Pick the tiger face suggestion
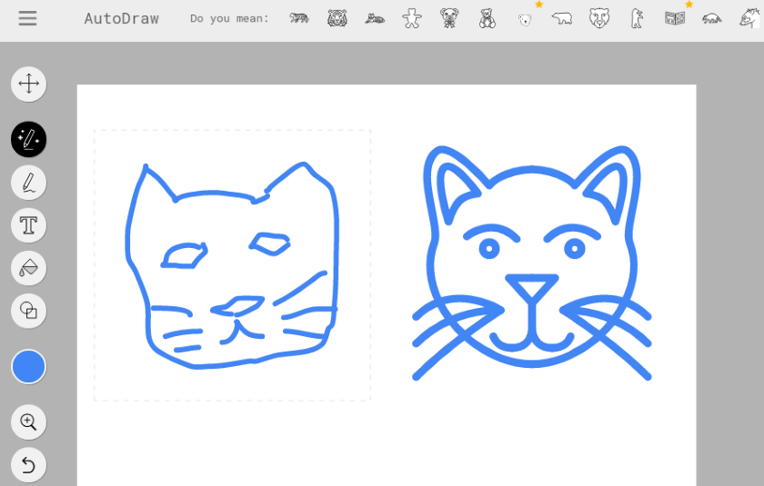 click(337, 18)
